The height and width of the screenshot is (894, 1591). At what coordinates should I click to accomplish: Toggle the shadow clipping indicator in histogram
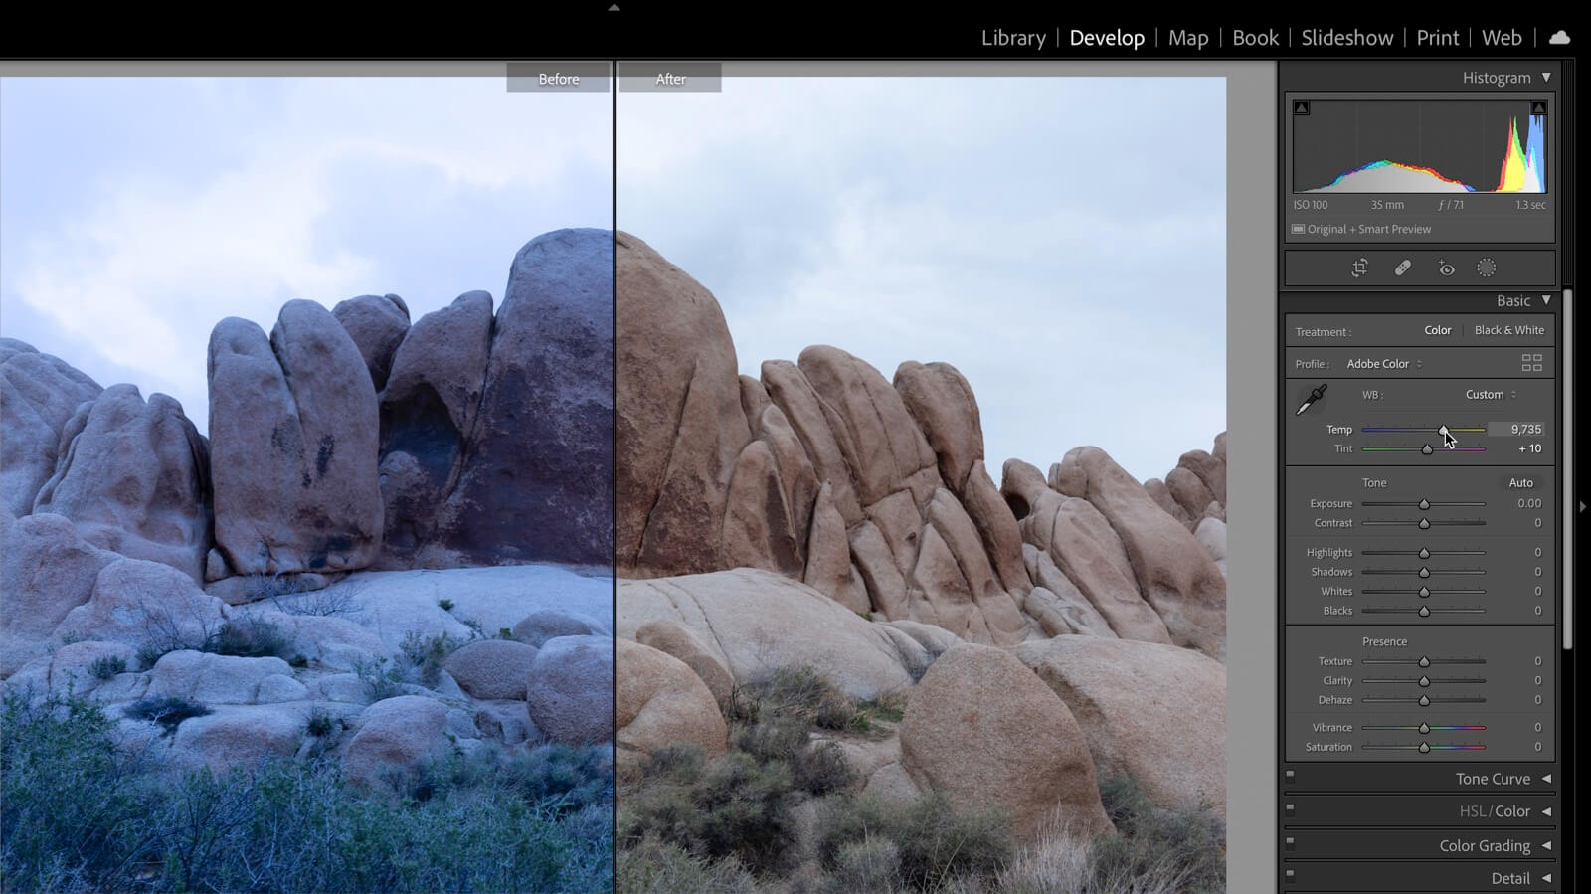[x=1302, y=108]
